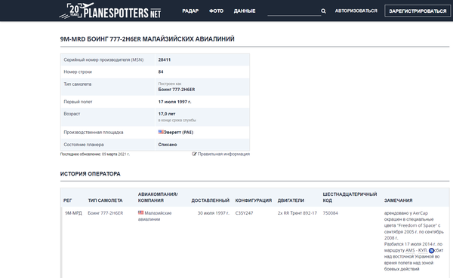Focus the header search field
Screen dimensions: 453x278
click(x=294, y=11)
